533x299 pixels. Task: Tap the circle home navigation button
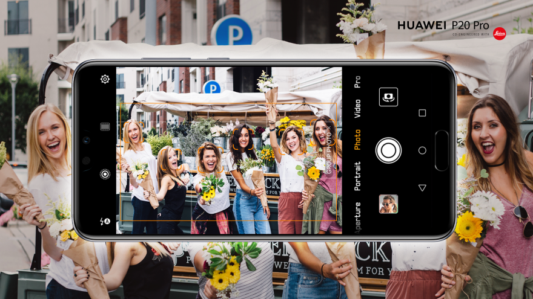point(422,150)
